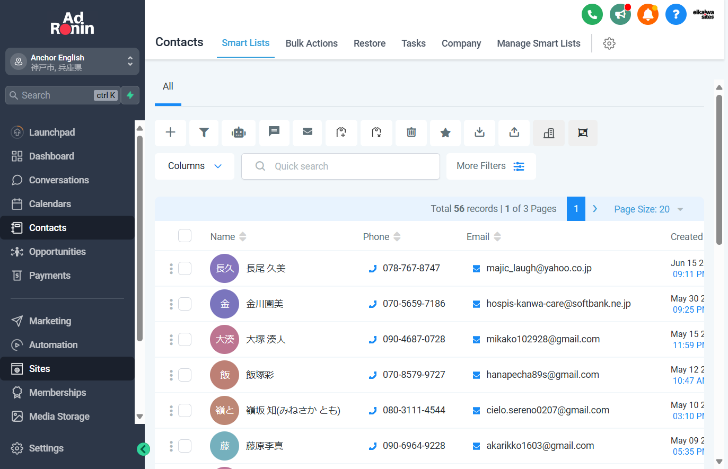This screenshot has height=469, width=728.
Task: Open the Tasks tab
Action: pyautogui.click(x=414, y=43)
